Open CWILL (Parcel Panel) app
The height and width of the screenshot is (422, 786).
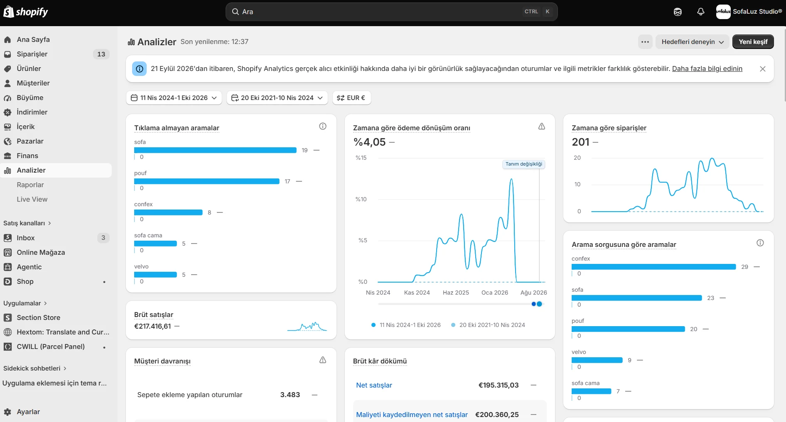pos(56,346)
